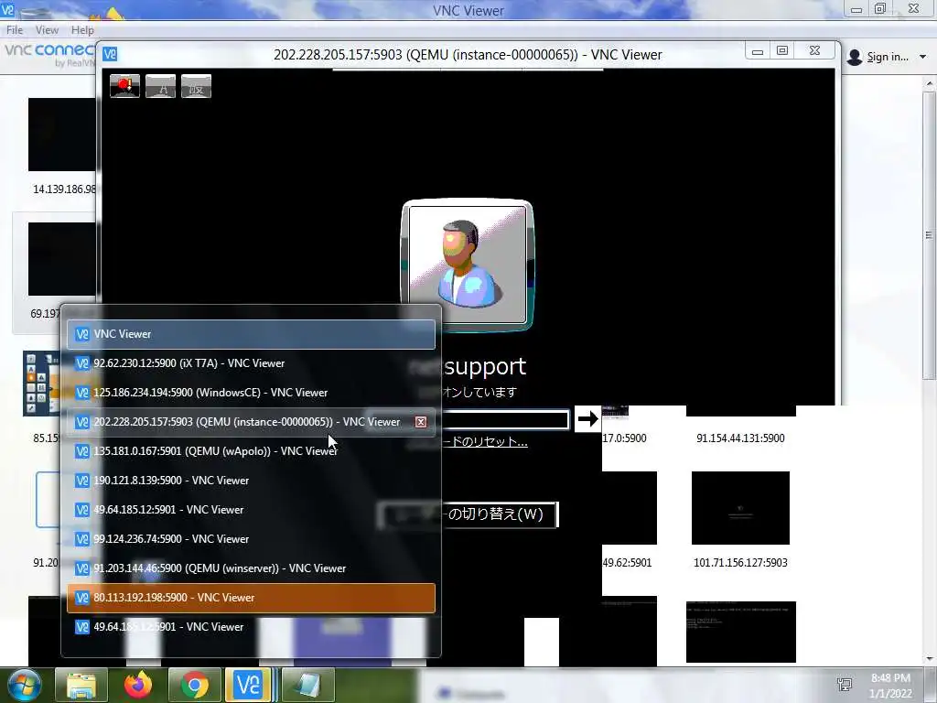Click the red record icon in remote toolbar
Viewport: 937px width, 703px height.
tap(124, 86)
